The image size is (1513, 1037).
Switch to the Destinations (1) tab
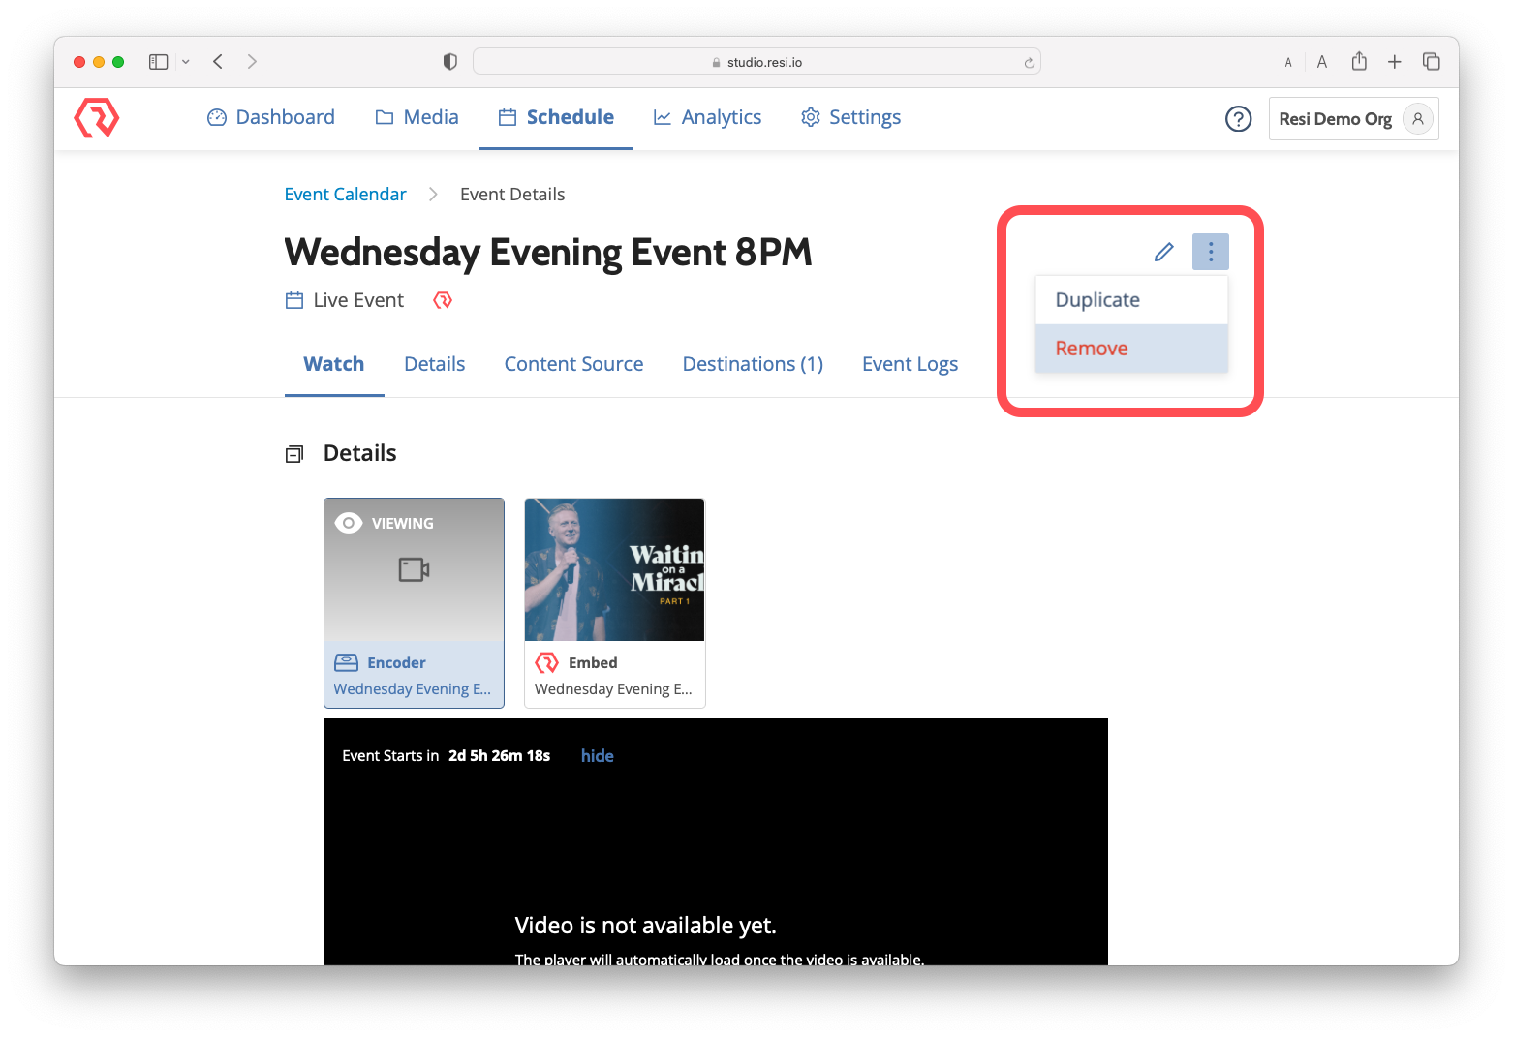click(753, 363)
